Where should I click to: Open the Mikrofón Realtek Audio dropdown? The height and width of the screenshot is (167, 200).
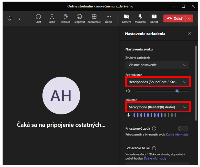point(158,107)
